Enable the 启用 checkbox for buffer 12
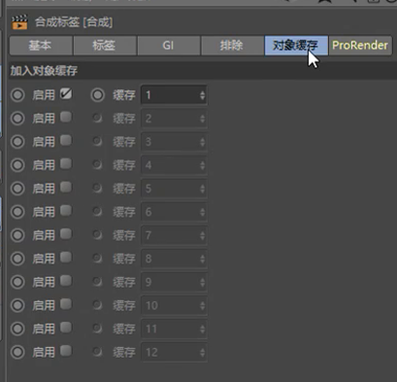The height and width of the screenshot is (382, 397). 66,351
